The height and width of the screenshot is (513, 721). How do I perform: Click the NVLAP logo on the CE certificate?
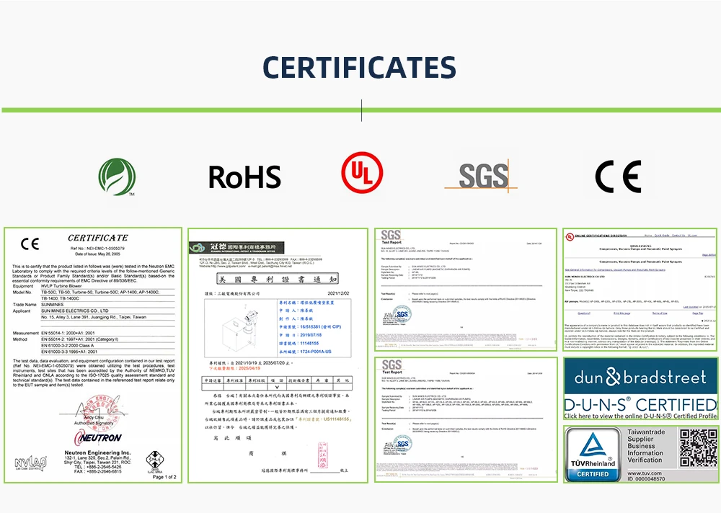tap(31, 463)
